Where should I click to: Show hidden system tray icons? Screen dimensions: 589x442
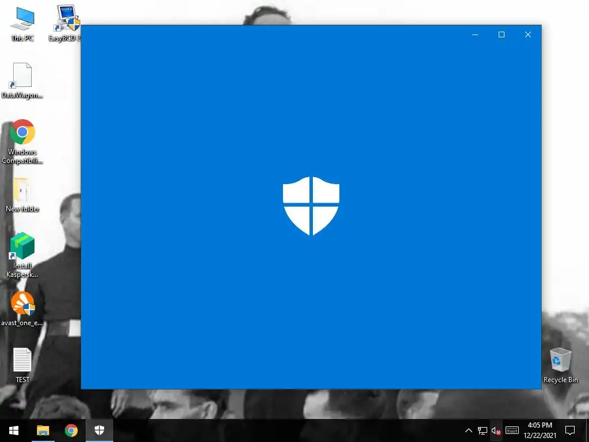click(x=468, y=430)
